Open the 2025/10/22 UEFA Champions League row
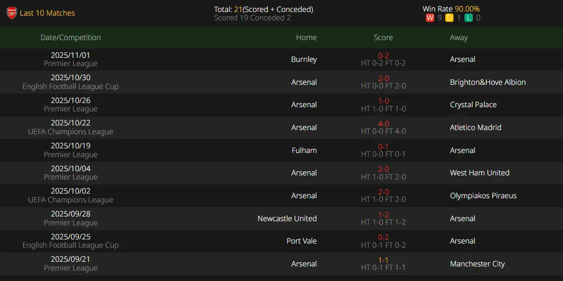 coord(281,127)
